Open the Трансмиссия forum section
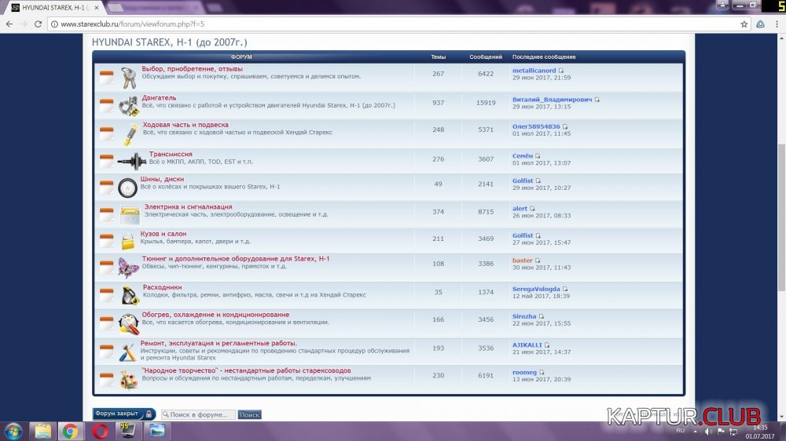 click(171, 155)
